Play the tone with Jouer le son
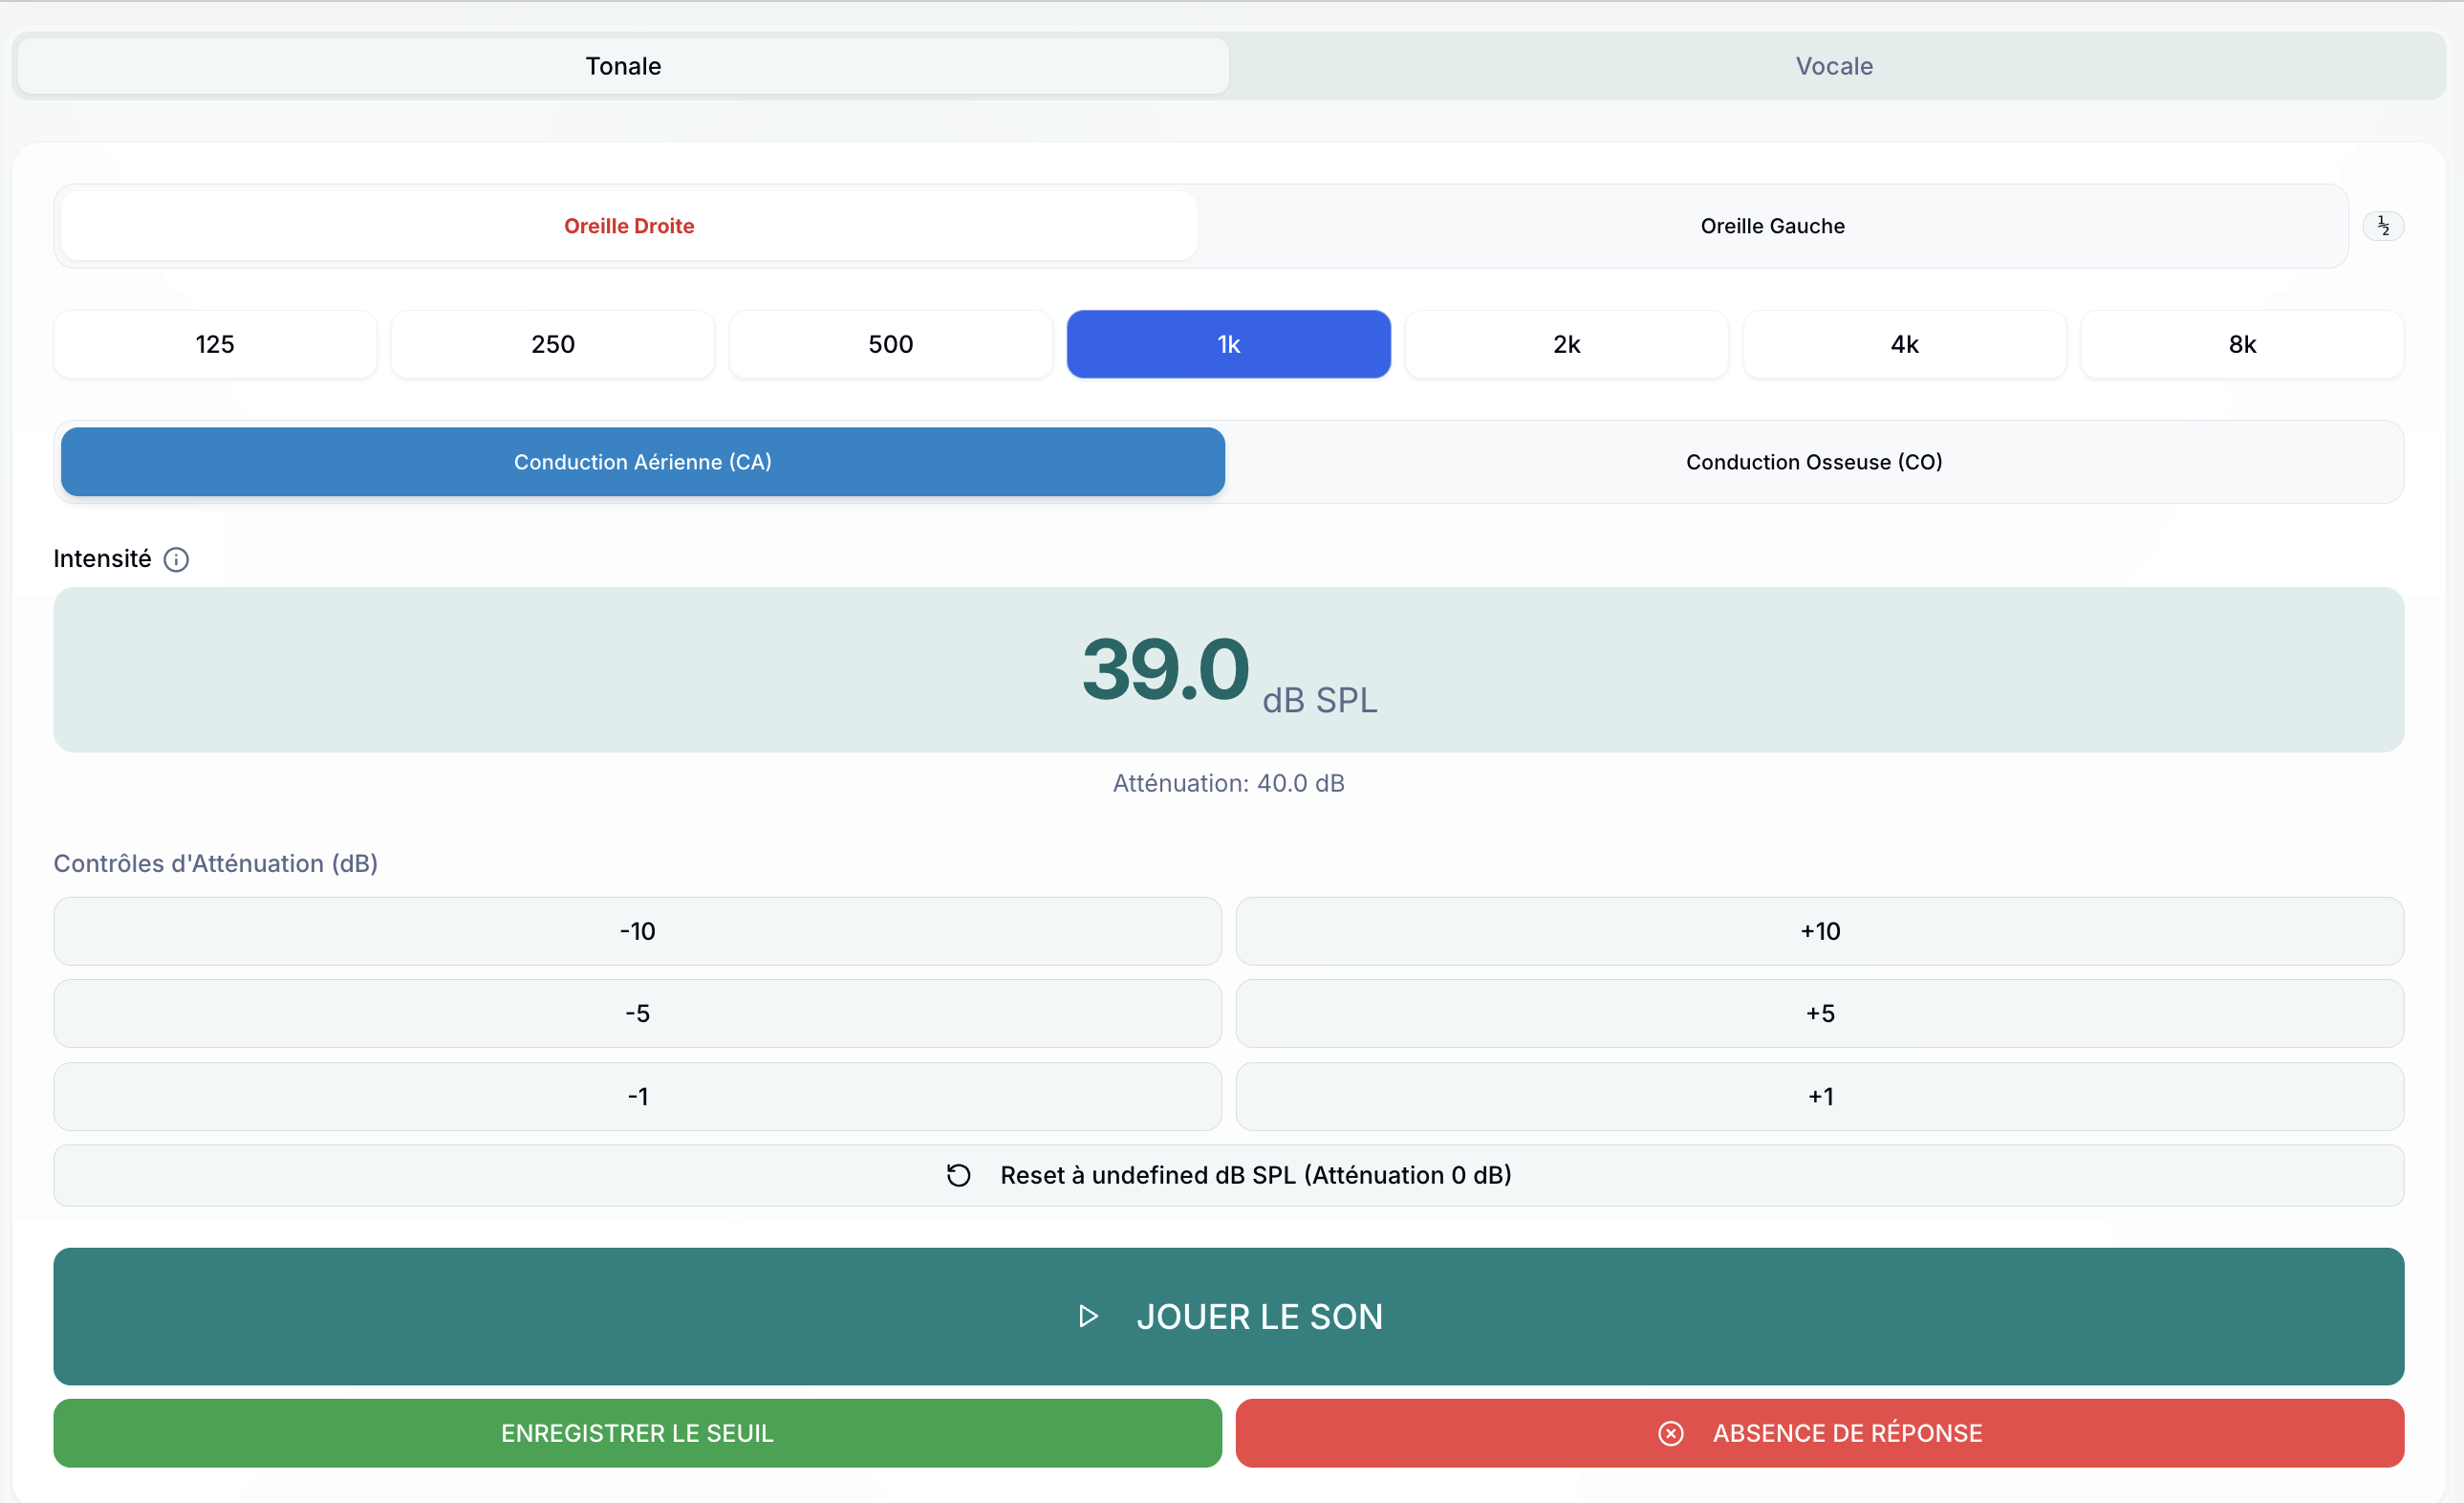 (x=1228, y=1316)
